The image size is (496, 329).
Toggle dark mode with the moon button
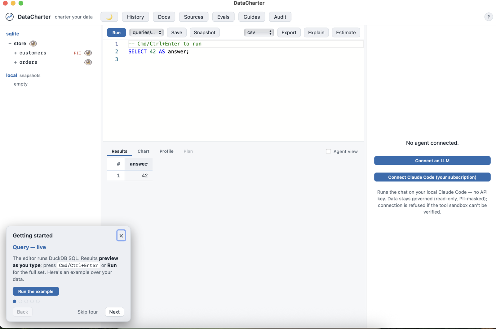[x=109, y=17]
